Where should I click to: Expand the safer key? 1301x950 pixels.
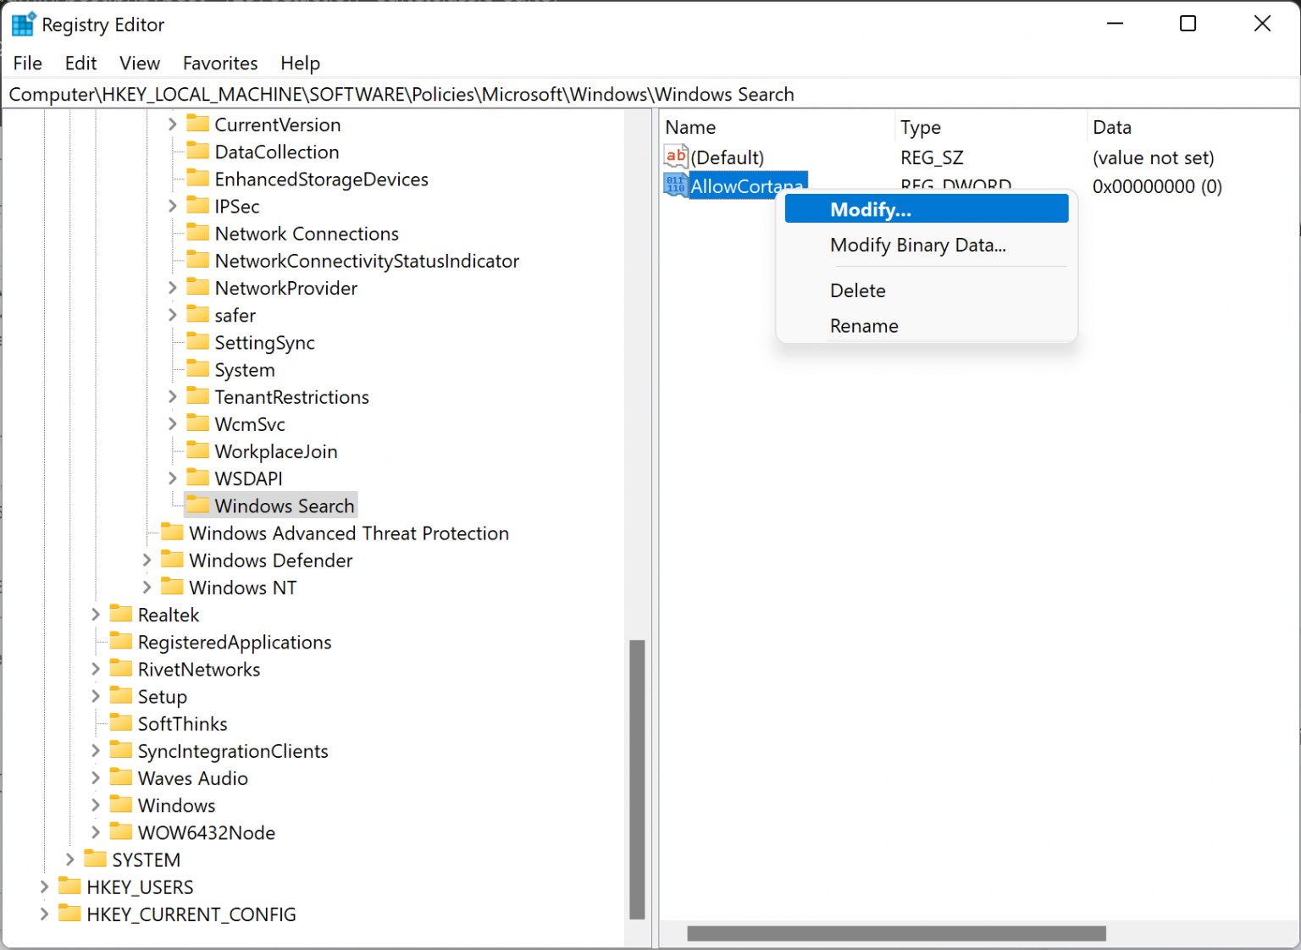173,315
